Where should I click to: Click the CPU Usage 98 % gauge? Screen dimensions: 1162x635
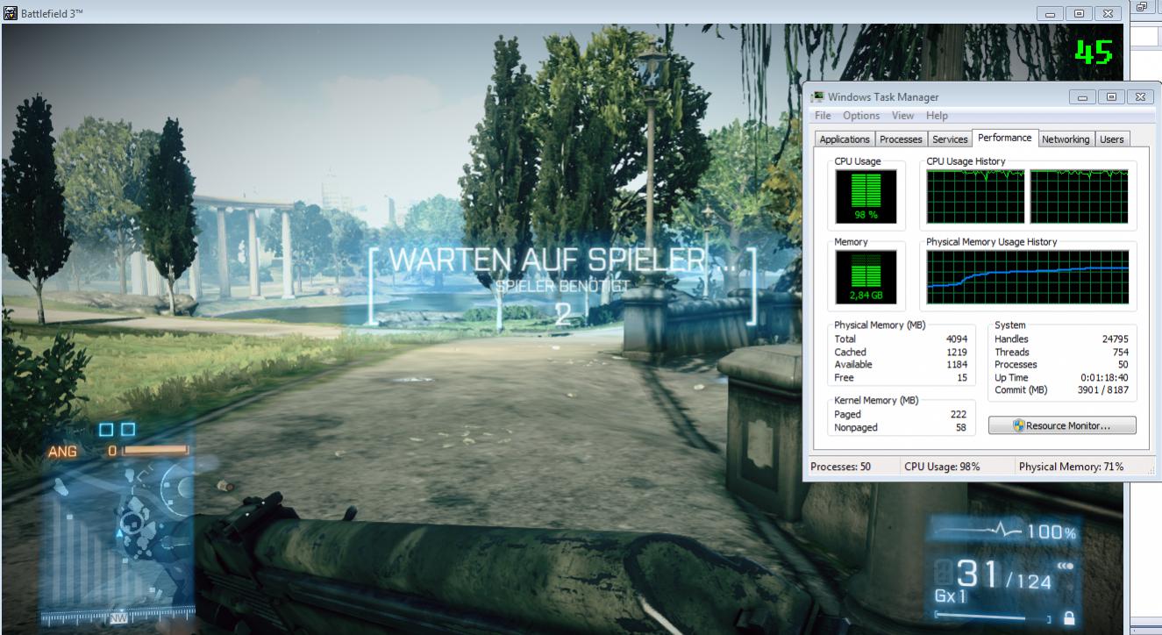(866, 196)
